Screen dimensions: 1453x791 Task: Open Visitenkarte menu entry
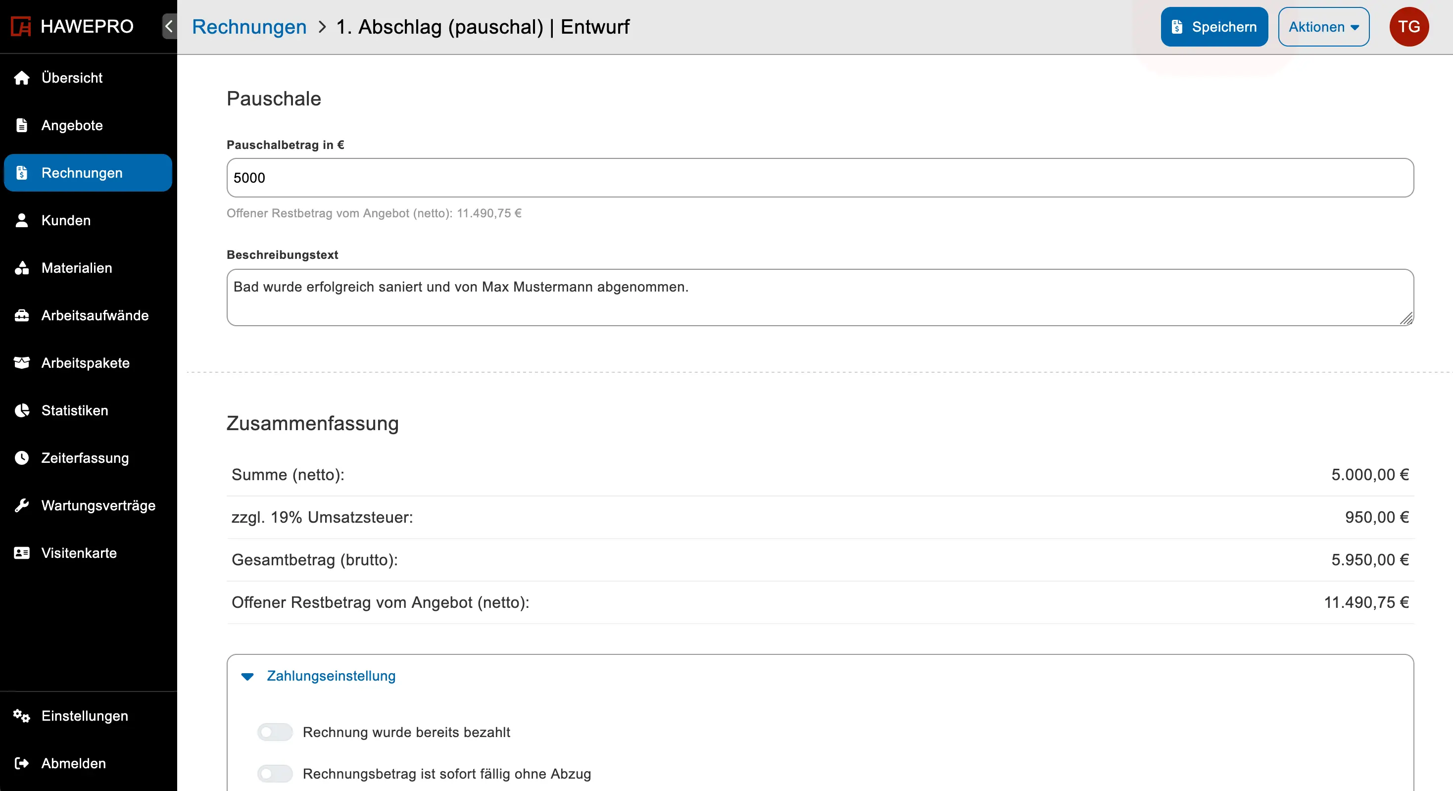88,553
